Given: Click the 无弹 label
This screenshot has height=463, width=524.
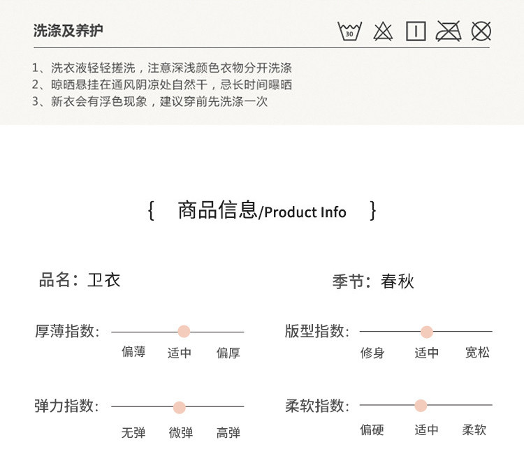Looking at the screenshot, I should tap(133, 433).
